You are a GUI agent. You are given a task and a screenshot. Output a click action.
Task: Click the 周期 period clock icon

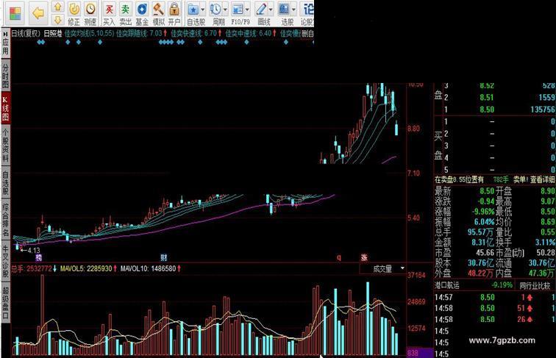215,10
